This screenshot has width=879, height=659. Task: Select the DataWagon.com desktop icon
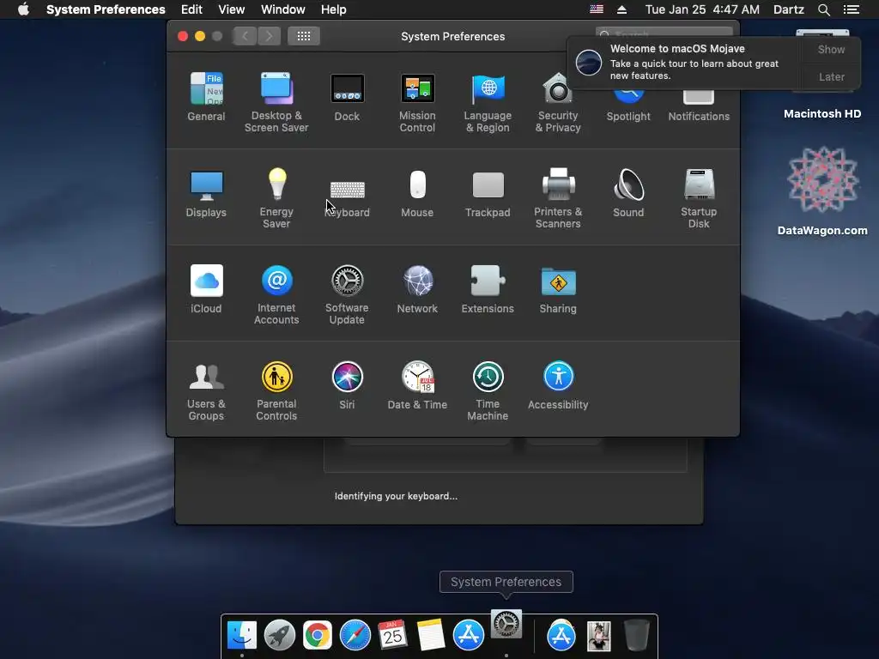[822, 190]
